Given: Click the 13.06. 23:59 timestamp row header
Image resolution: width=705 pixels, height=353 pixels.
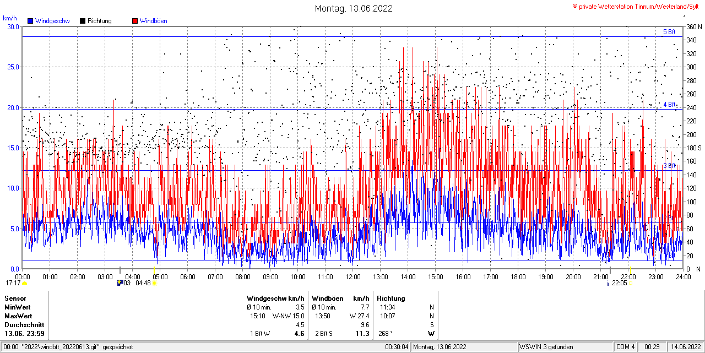Looking at the screenshot, I should 25,334.
